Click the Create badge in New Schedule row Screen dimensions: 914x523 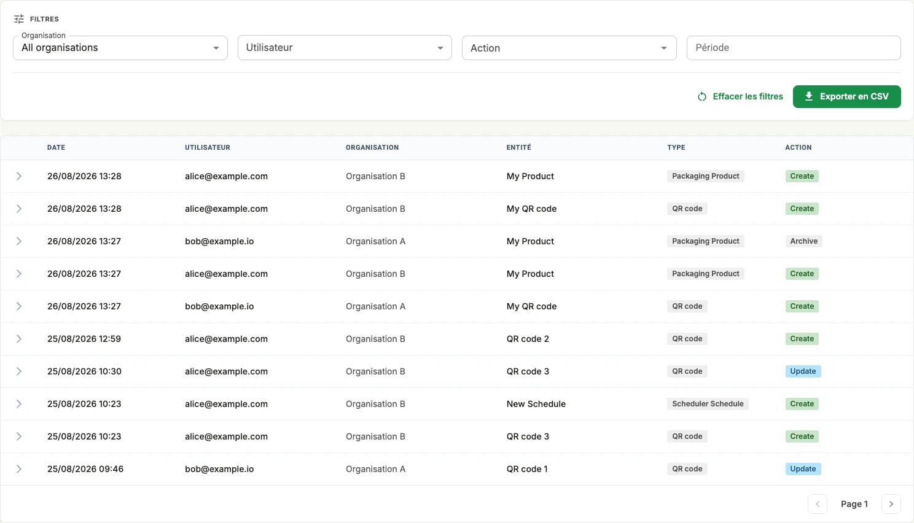point(802,404)
